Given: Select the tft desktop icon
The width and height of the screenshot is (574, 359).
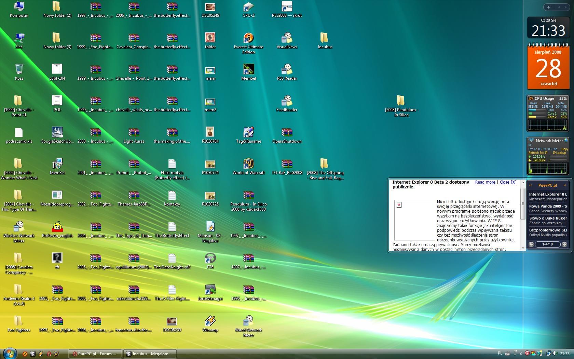Looking at the screenshot, I should point(57,261).
